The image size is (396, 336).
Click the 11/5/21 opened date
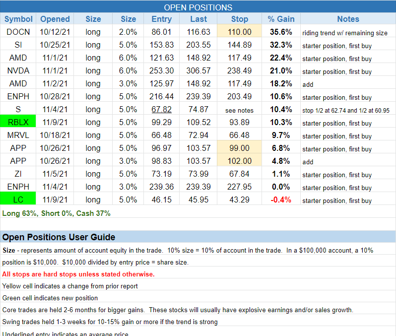click(55, 174)
